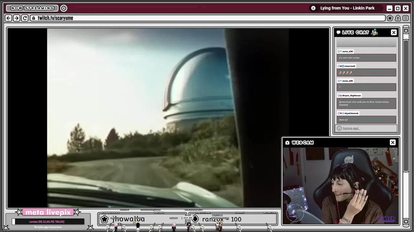414x232 pixels.
Task: Click the '@neecrooh mto cedo' chat message
Action: pos(366,103)
